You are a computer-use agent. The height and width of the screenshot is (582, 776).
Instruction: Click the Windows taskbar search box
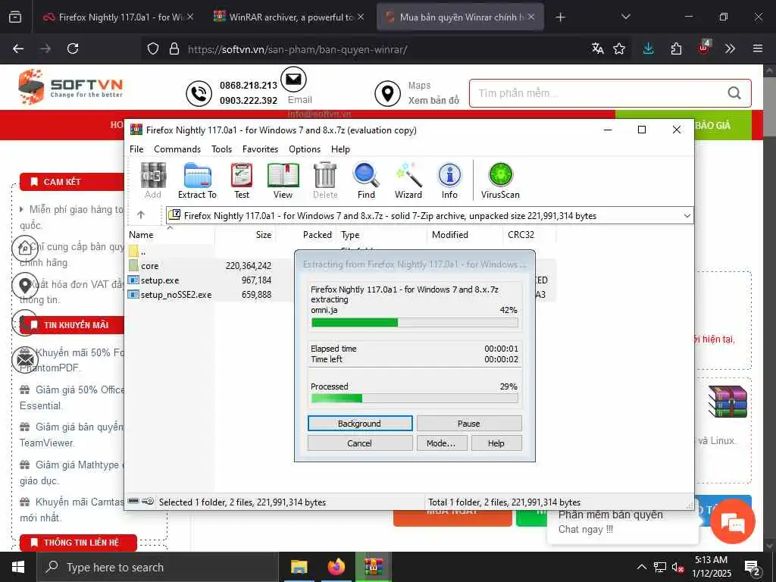[158, 567]
